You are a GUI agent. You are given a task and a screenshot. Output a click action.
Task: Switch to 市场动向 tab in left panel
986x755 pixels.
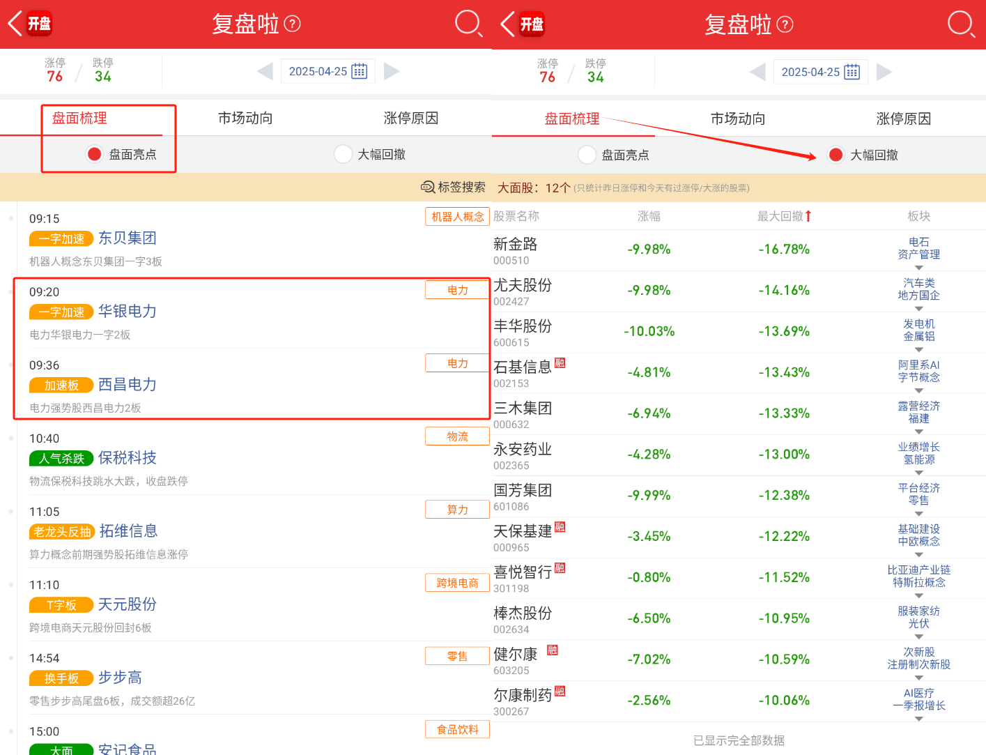point(245,118)
